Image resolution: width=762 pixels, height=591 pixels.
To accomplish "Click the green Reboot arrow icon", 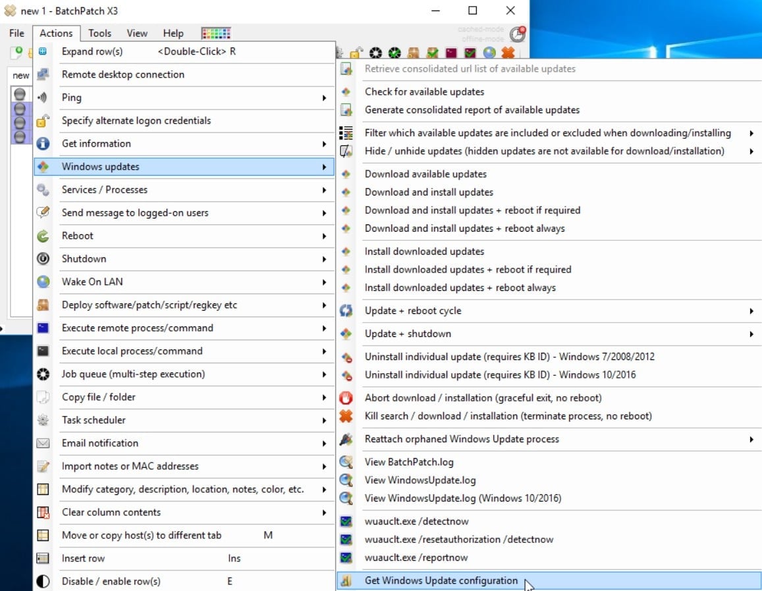I will click(x=43, y=236).
